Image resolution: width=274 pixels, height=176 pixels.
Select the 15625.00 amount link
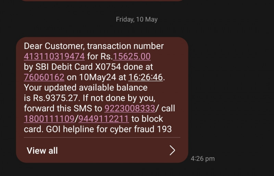click(x=132, y=56)
